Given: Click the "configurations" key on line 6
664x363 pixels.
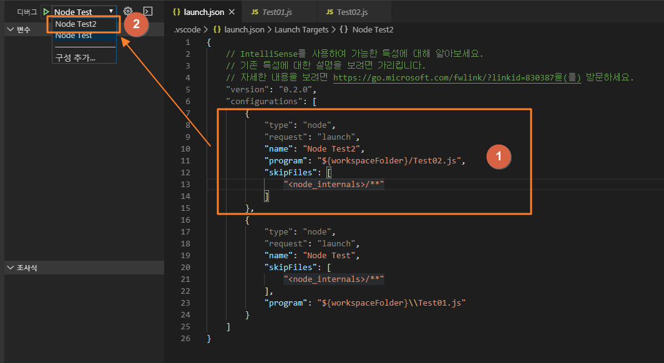Looking at the screenshot, I should tap(264, 102).
